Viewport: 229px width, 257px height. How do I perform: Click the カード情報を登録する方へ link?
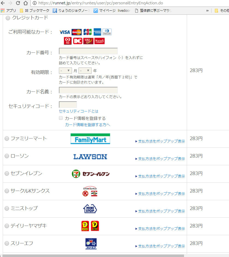pyautogui.click(x=88, y=125)
